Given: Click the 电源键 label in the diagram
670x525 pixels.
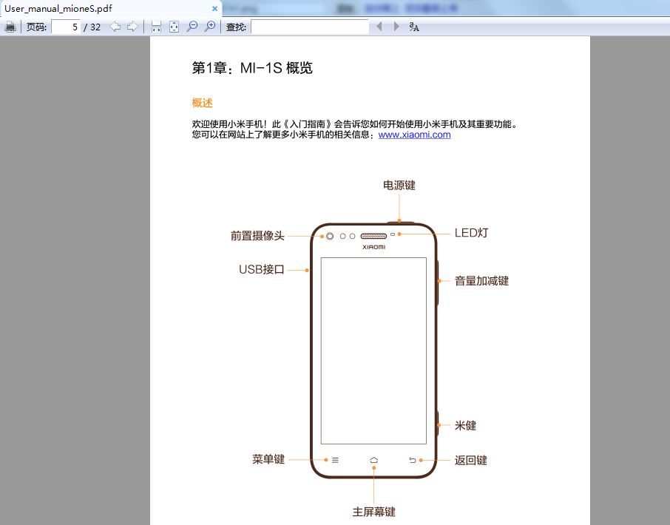Looking at the screenshot, I should 399,185.
